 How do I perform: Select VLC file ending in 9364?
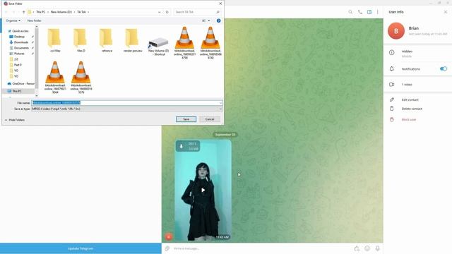55,77
